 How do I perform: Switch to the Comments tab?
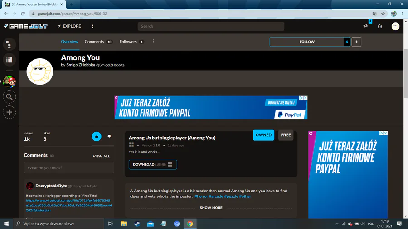coord(98,42)
